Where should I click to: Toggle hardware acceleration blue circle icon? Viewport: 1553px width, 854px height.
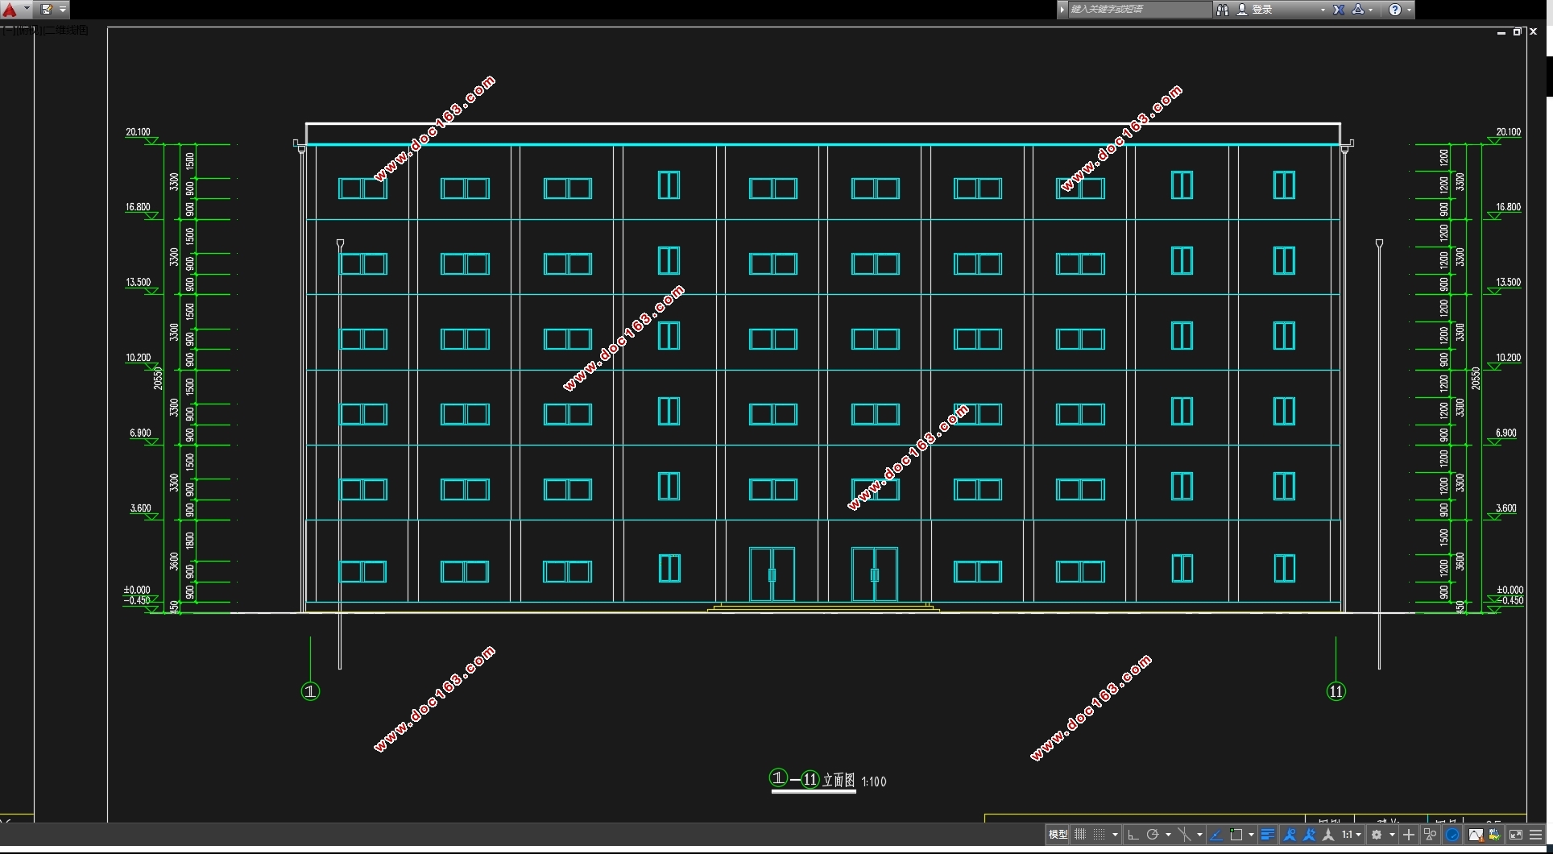(1452, 835)
